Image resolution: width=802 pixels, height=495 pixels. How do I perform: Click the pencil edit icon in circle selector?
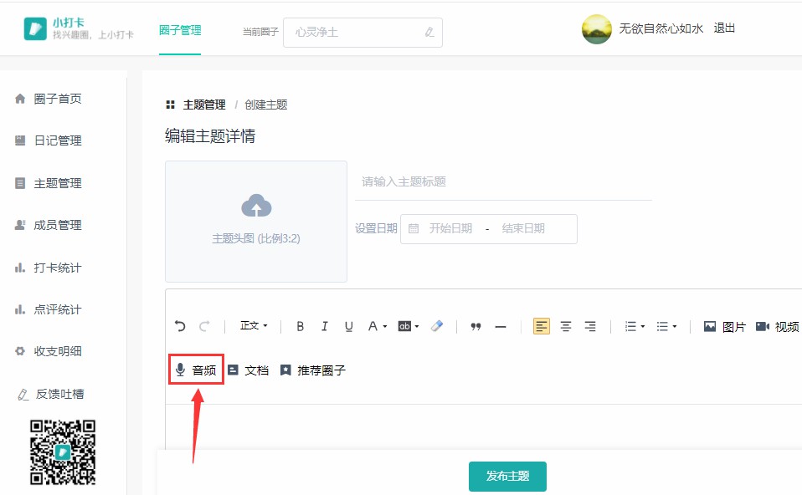[x=429, y=32]
